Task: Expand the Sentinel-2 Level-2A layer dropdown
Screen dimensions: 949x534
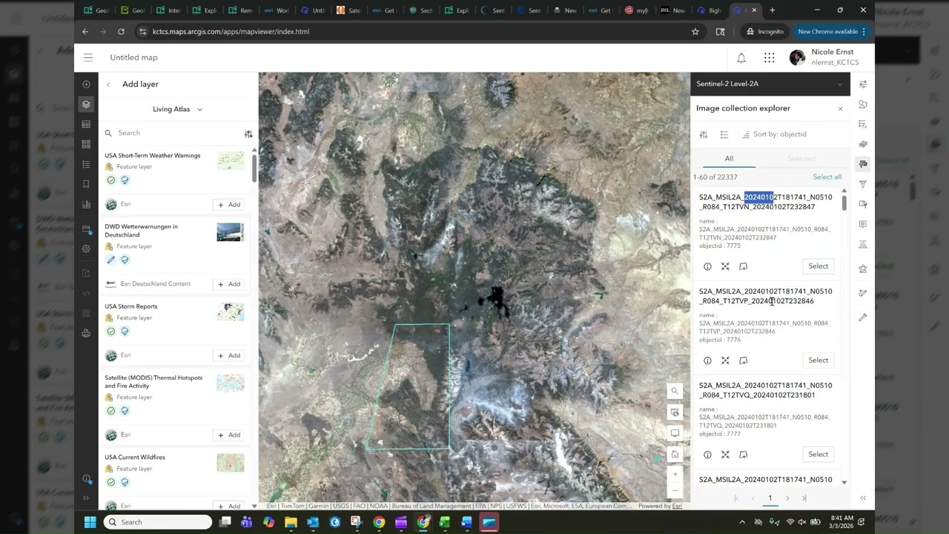Action: [x=840, y=84]
